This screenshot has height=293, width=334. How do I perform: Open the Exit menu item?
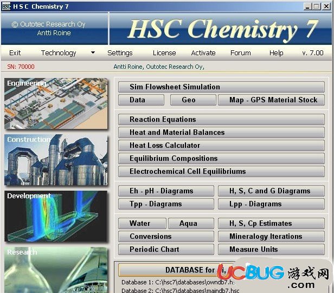[x=15, y=53]
